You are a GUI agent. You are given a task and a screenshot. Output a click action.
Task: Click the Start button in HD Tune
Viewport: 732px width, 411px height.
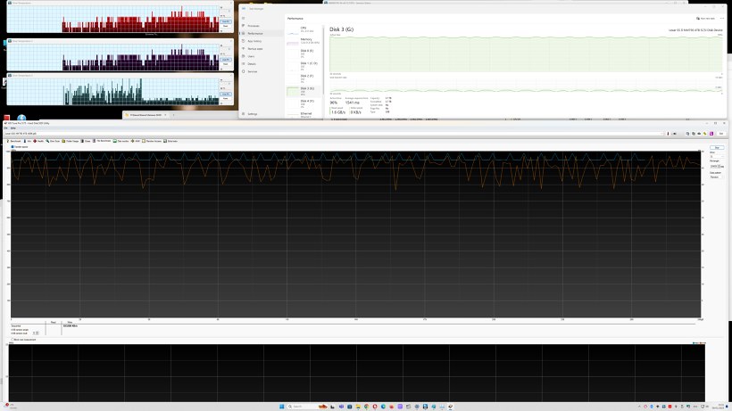[x=716, y=148]
